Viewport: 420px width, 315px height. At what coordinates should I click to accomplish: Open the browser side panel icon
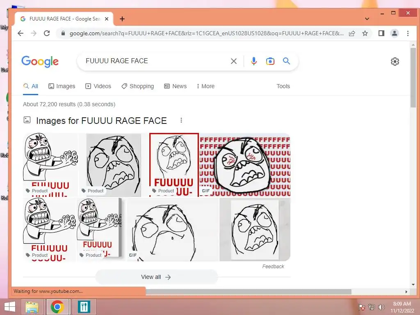(381, 33)
